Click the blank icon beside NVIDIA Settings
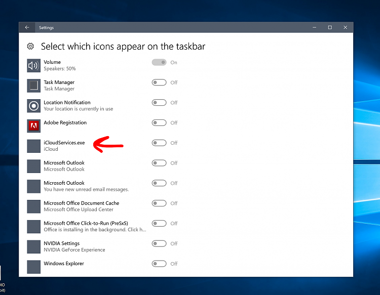 [x=33, y=246]
